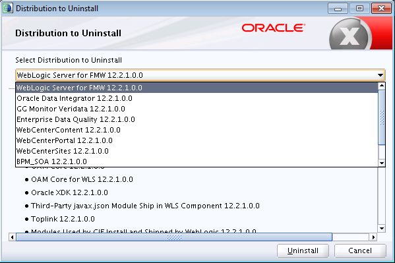Cancel the uninstall dialog
Viewport: 395px width, 263px height.
click(360, 250)
